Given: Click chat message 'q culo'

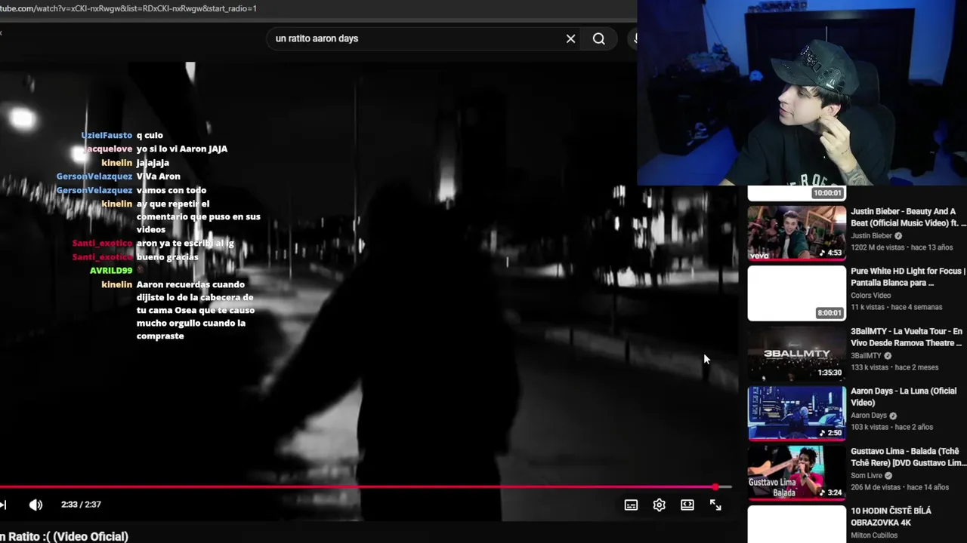Looking at the screenshot, I should pyautogui.click(x=150, y=136).
